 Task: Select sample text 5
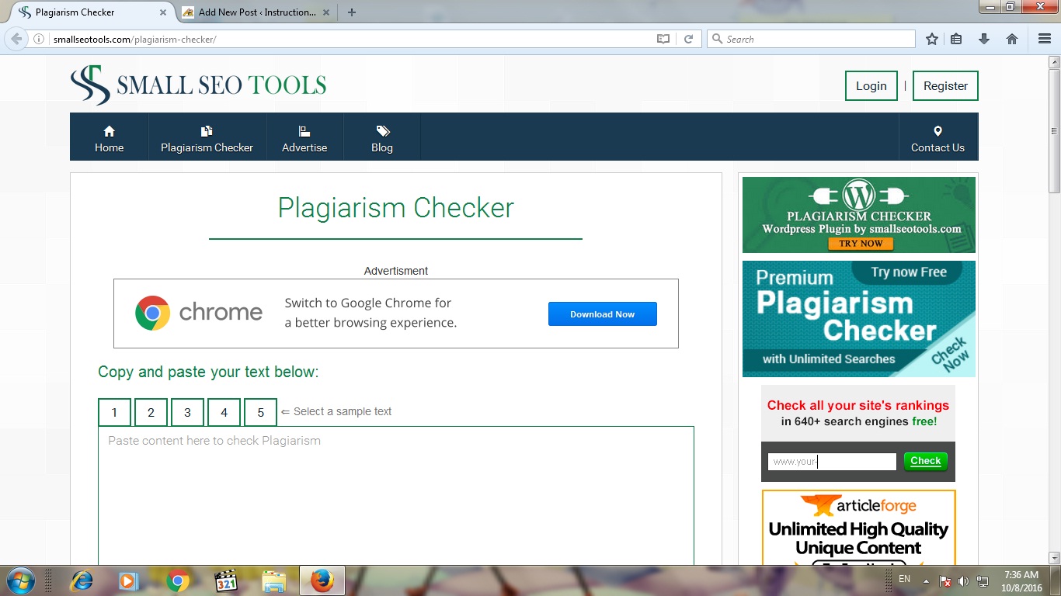(x=261, y=412)
